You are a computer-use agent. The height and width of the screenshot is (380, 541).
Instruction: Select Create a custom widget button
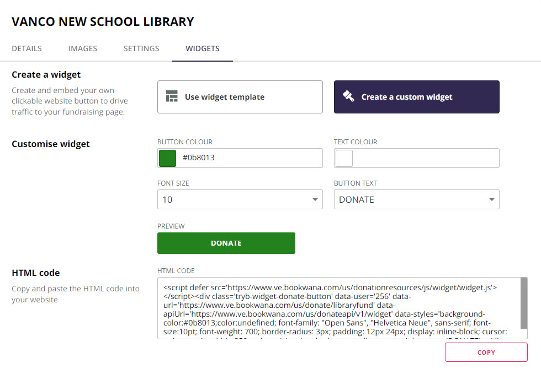pyautogui.click(x=416, y=97)
